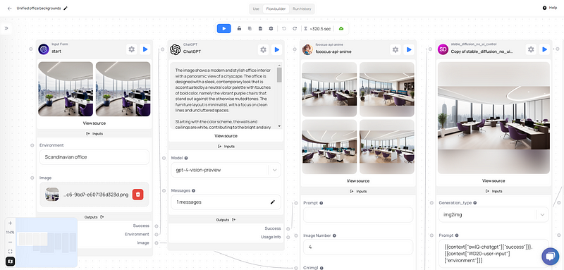
Task: Run the start node with its play button
Action: click(x=145, y=49)
